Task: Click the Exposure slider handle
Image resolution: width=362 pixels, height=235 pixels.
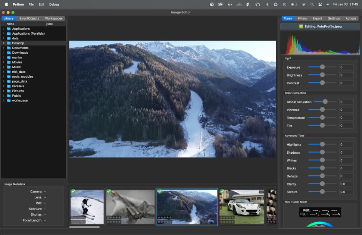Action: click(x=322, y=67)
